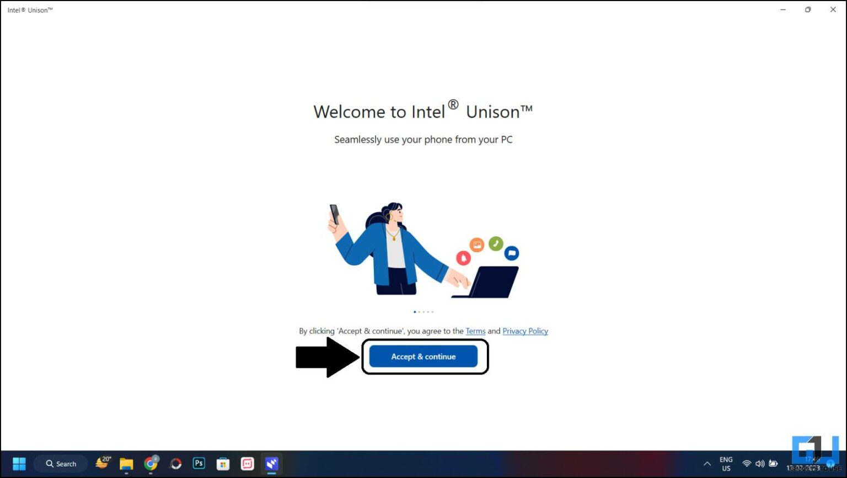Open the Windows Start menu
The width and height of the screenshot is (847, 478).
(20, 464)
